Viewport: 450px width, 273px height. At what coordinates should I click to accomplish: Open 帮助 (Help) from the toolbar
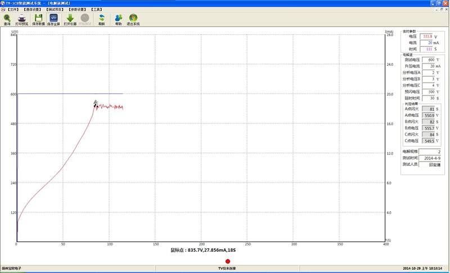click(x=118, y=19)
